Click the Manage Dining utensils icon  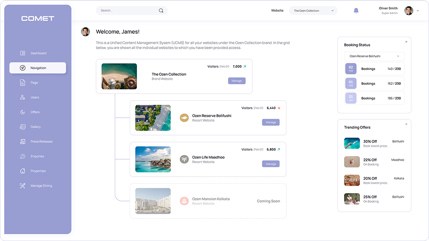(23, 186)
